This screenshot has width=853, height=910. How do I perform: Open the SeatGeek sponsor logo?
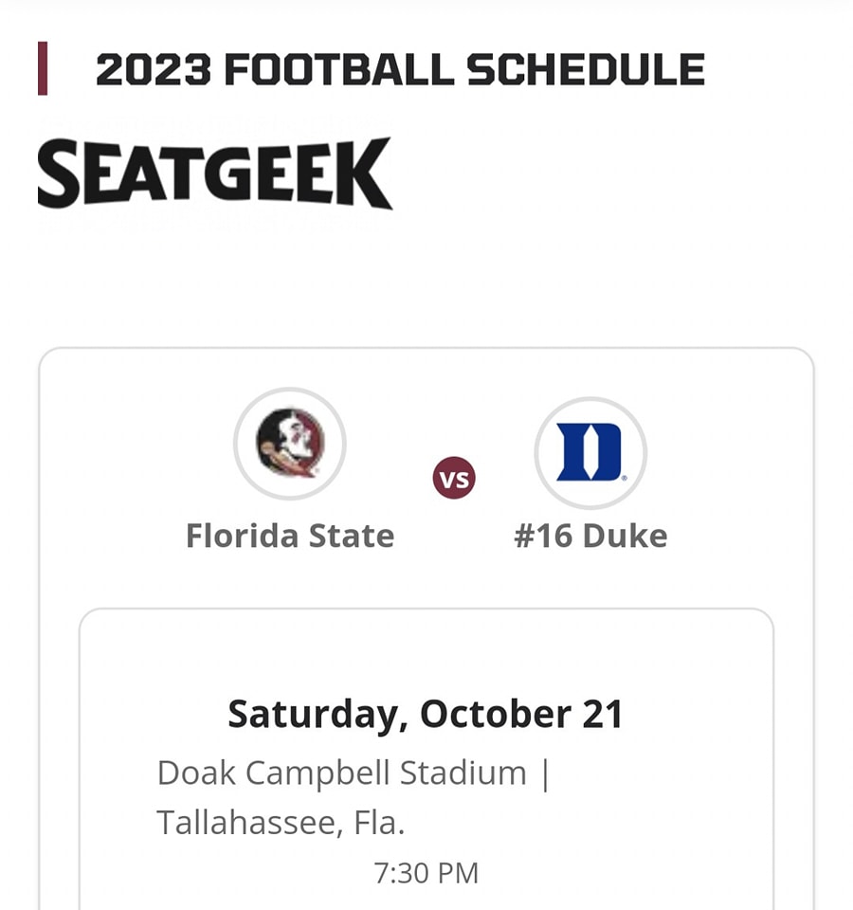coord(214,173)
